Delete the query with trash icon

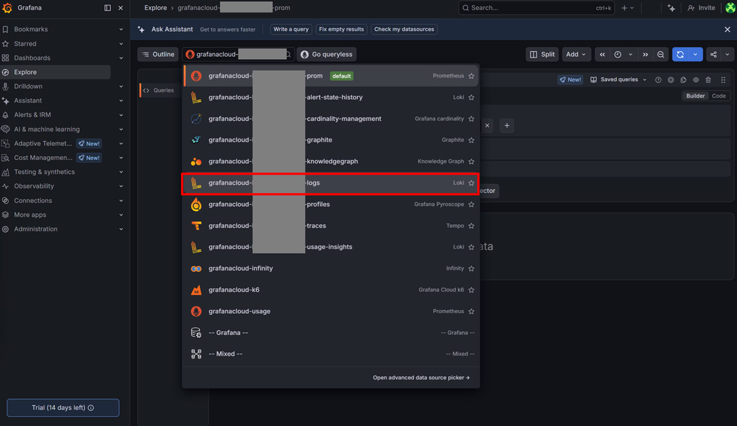[708, 80]
